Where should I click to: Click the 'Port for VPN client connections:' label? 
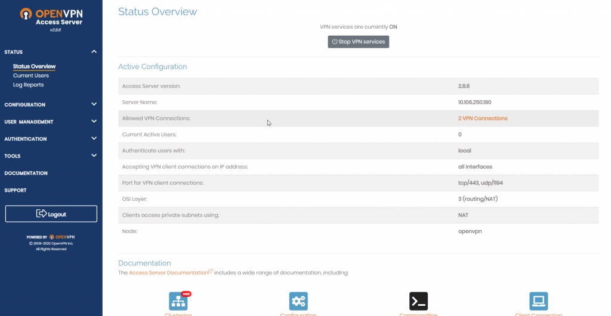coord(162,183)
